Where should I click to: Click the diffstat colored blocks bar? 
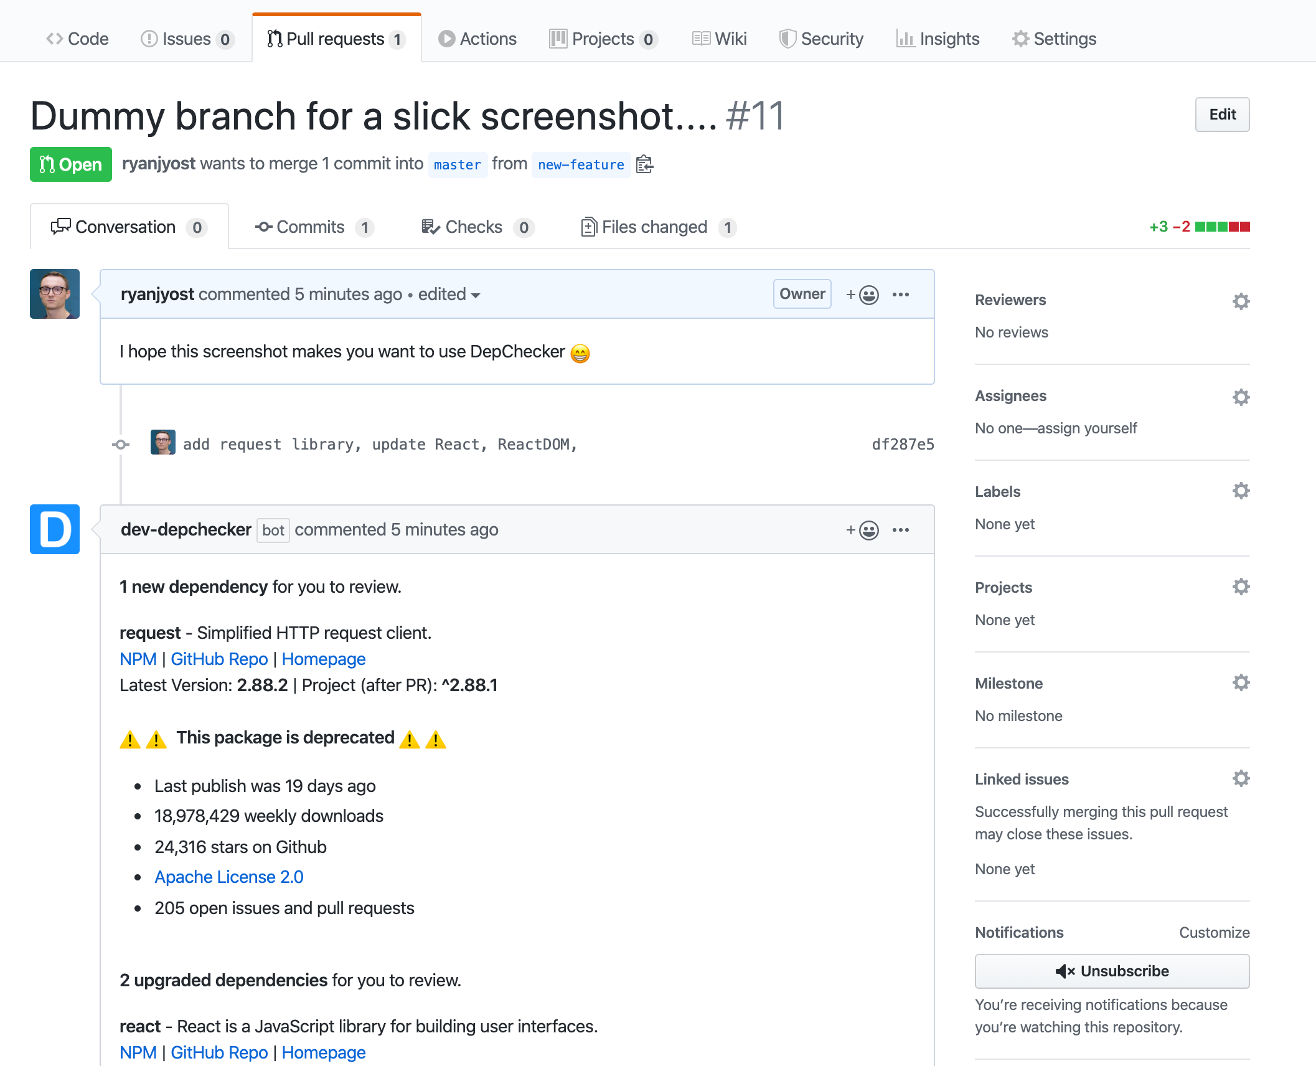point(1222,227)
